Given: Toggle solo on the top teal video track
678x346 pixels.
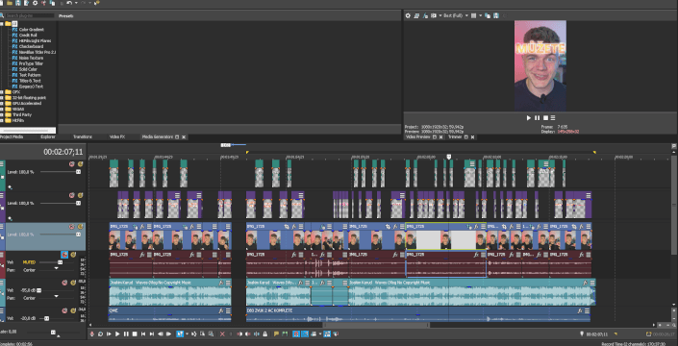Looking at the screenshot, I should coord(80,164).
